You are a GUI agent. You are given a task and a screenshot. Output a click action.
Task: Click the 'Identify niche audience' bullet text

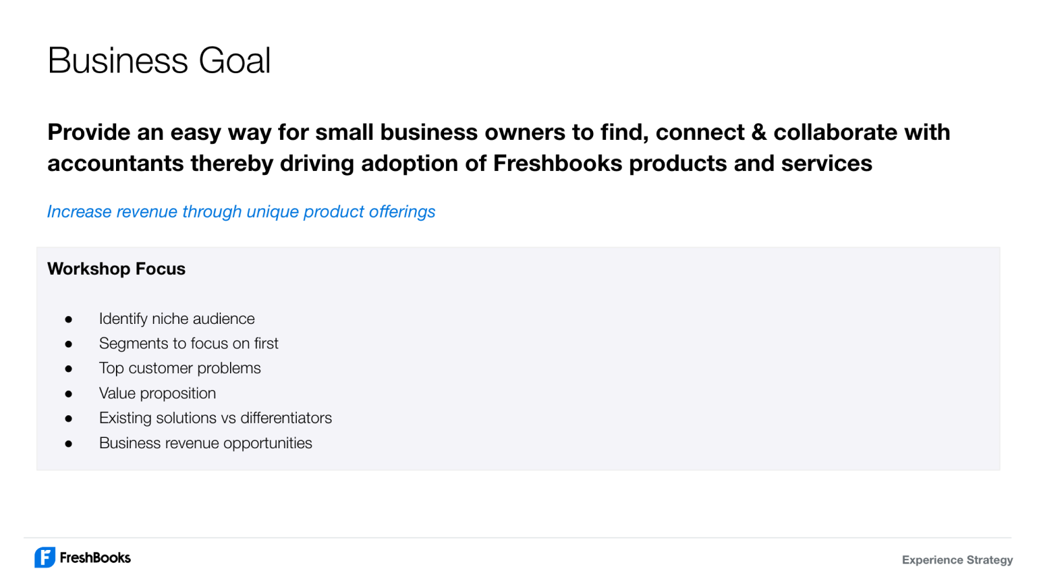(177, 319)
